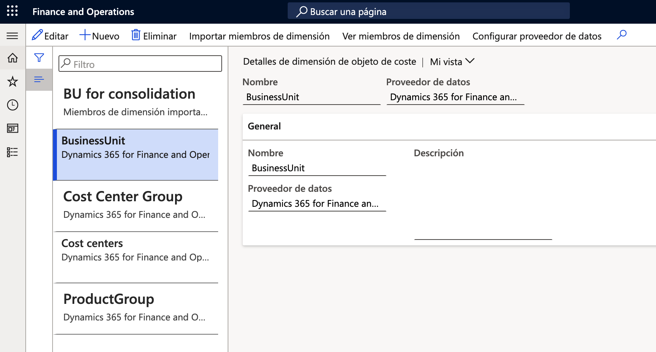Image resolution: width=656 pixels, height=352 pixels.
Task: Click the Buscar una página search box
Action: click(429, 11)
